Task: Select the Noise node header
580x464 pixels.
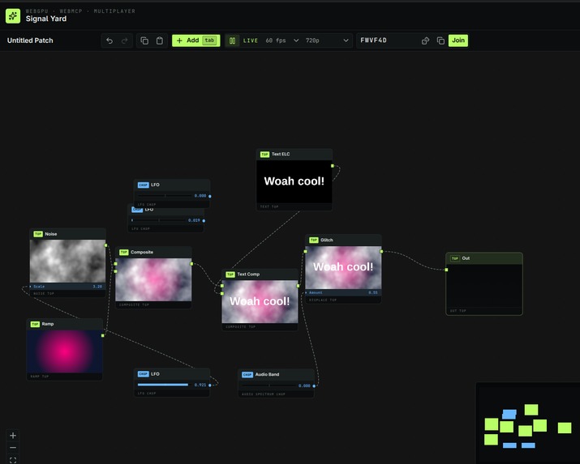Action: coord(67,234)
